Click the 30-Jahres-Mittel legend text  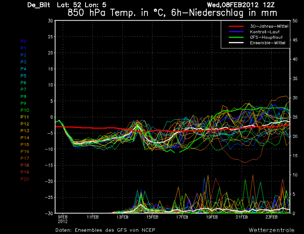click(269, 26)
